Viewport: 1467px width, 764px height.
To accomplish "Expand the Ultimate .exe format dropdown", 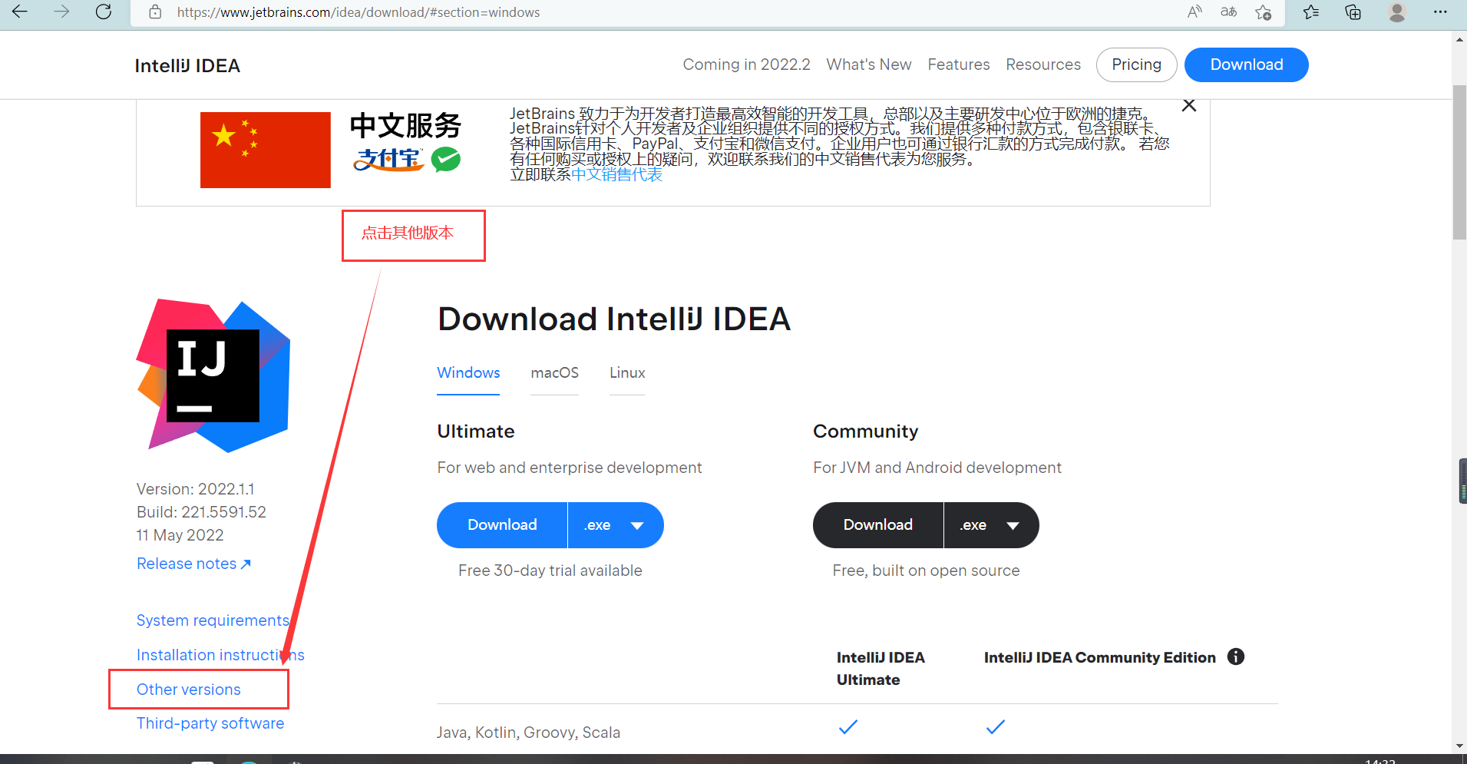I will pyautogui.click(x=616, y=525).
